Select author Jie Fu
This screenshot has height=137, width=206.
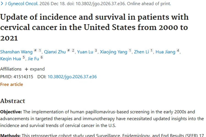(34, 59)
